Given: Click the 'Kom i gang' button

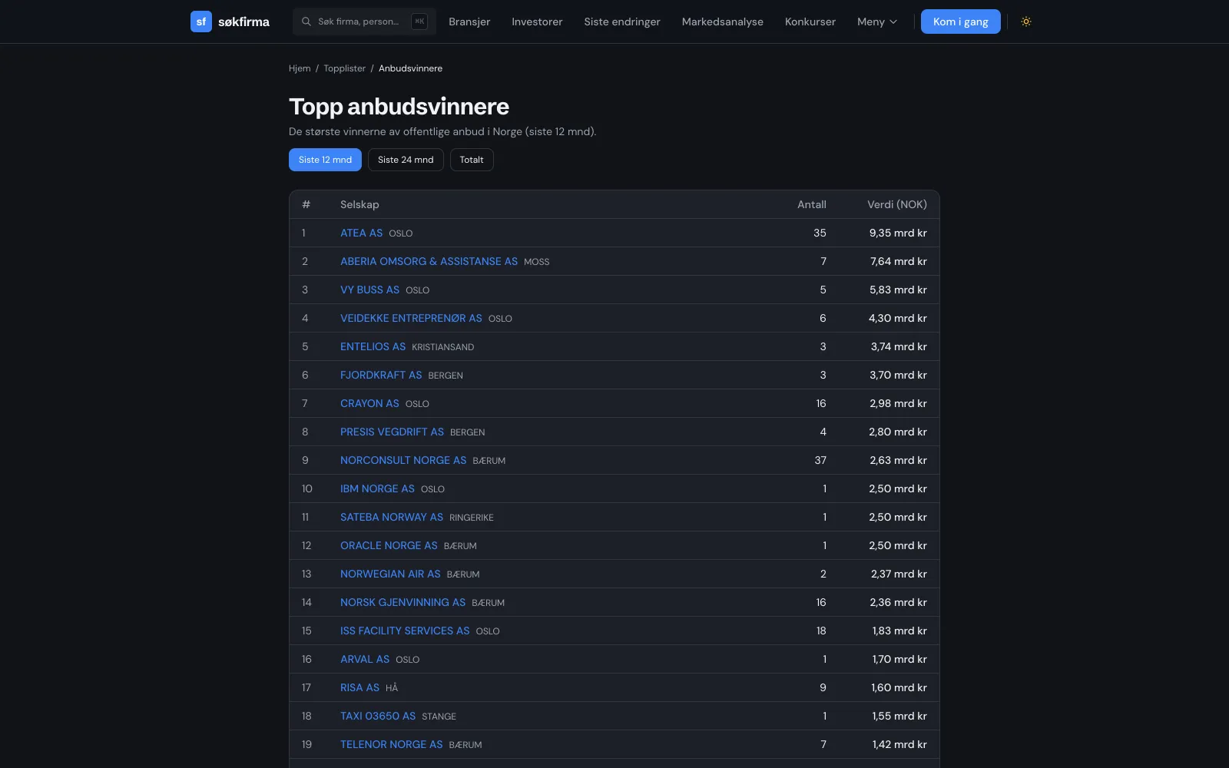Looking at the screenshot, I should [x=961, y=22].
